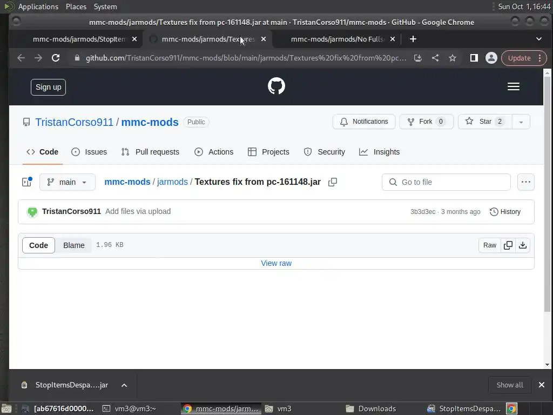Switch to mmc-mods/jarmods/No Fulls browser tab
Screen dimensions: 553x415
coord(338,39)
